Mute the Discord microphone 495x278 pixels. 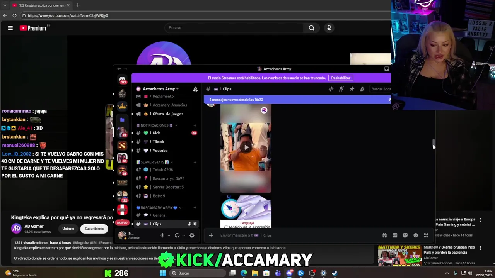(162, 235)
